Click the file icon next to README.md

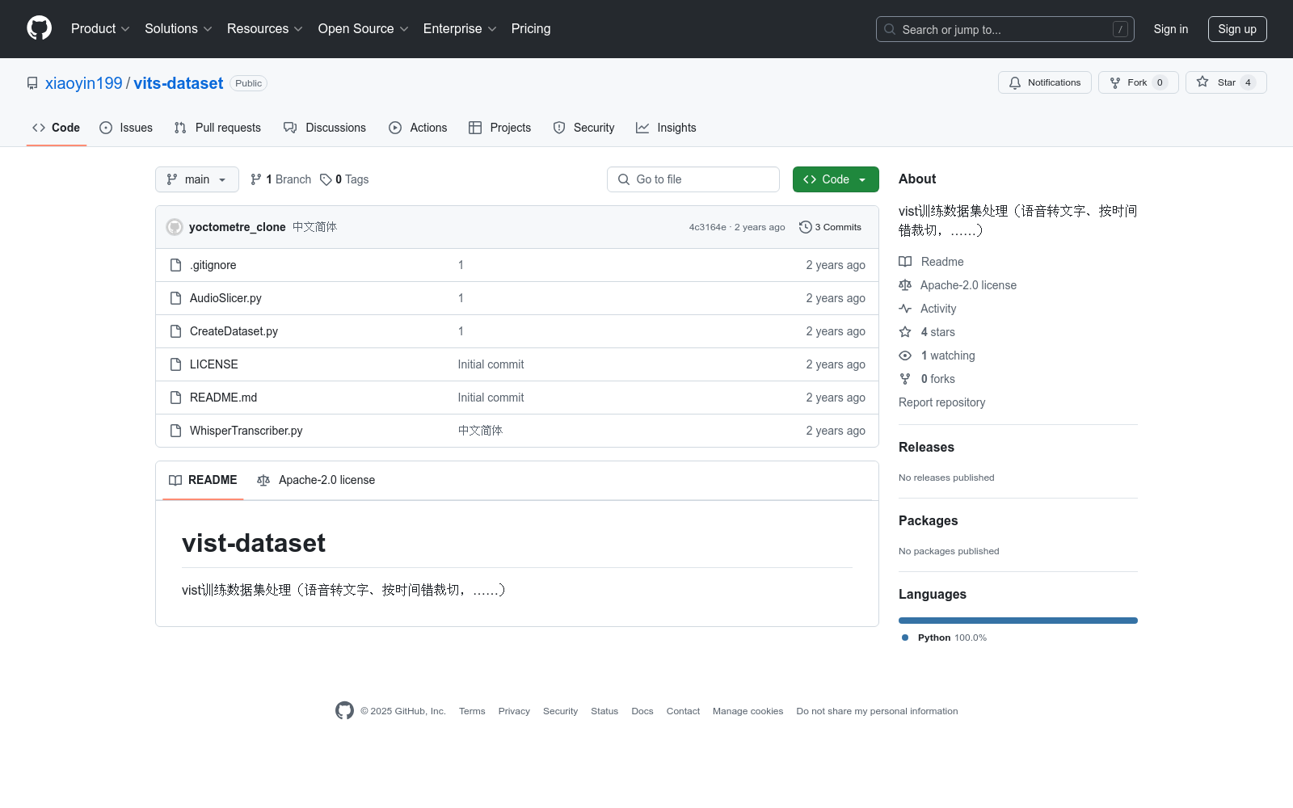click(175, 398)
